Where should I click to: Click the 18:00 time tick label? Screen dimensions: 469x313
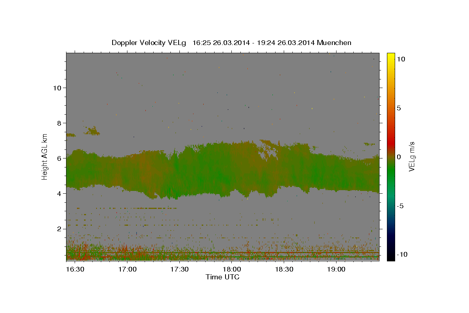pos(232,270)
